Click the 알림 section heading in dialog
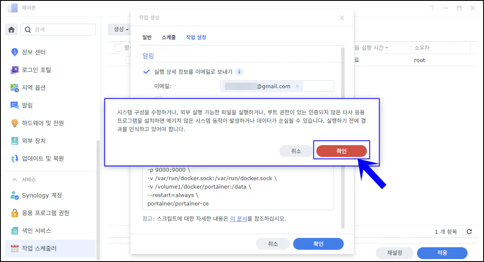The image size is (484, 262). [148, 56]
